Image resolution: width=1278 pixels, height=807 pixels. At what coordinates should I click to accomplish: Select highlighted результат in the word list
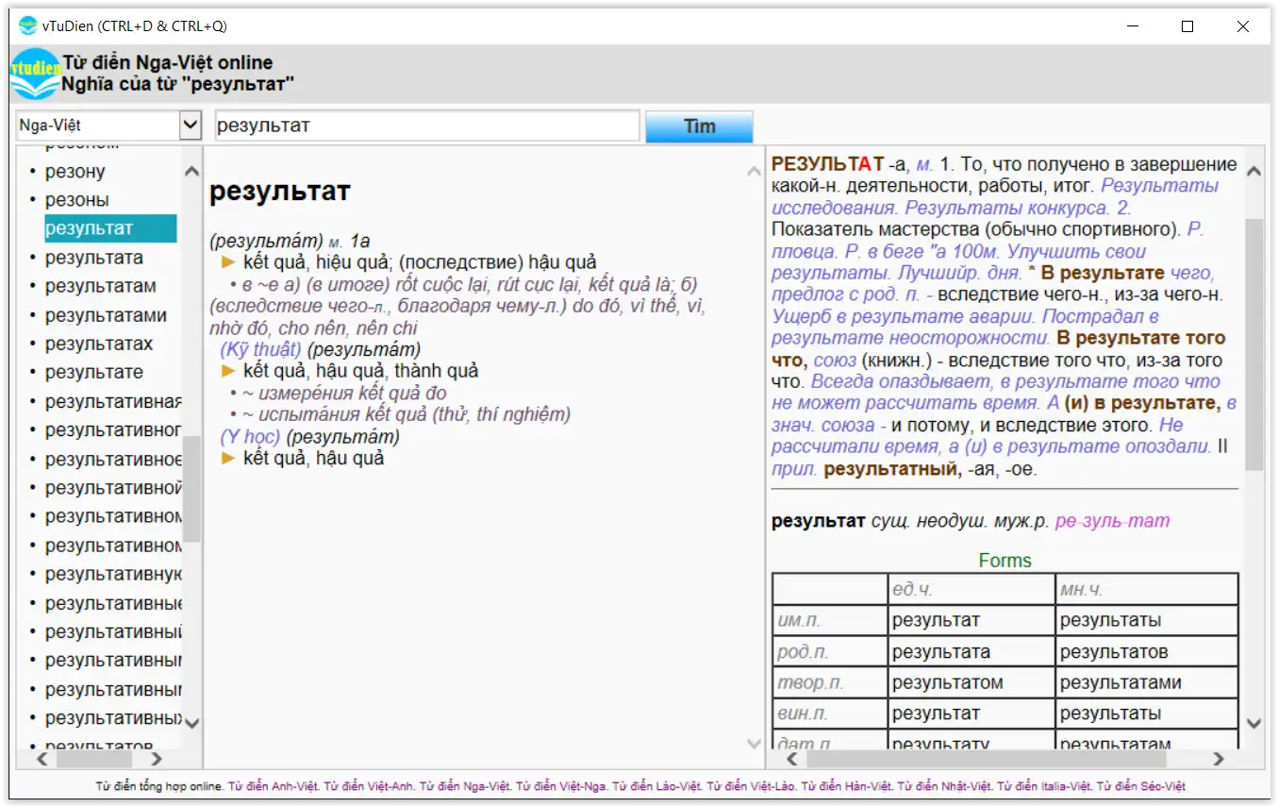110,228
